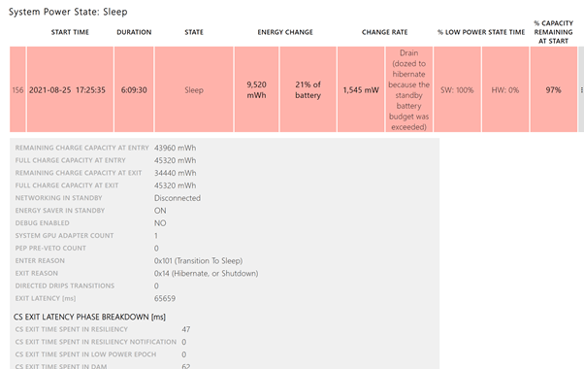
Task: Click the ENERGY CHANGE column header
Action: (285, 32)
